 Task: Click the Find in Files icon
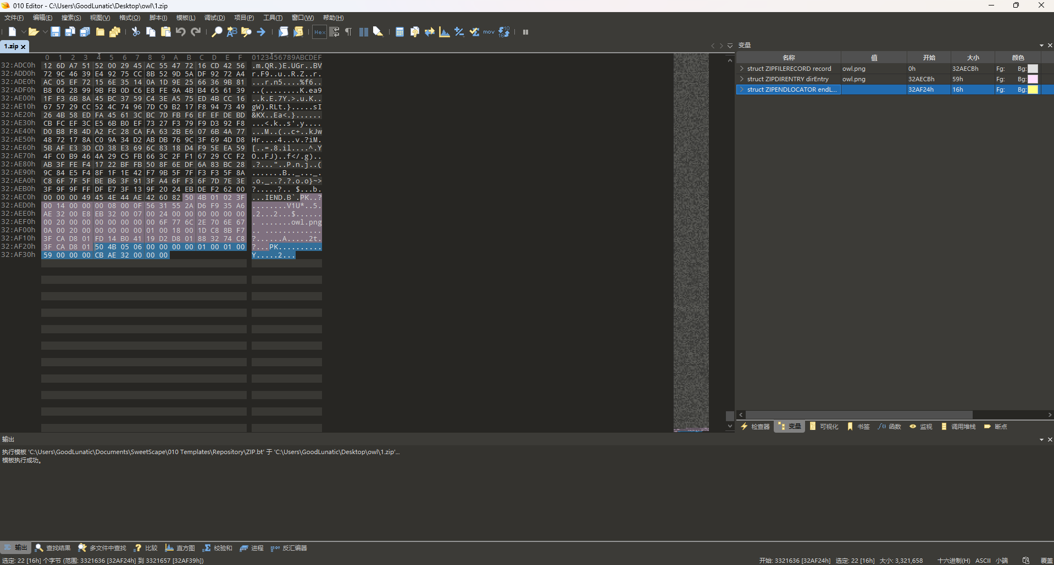[x=246, y=32]
